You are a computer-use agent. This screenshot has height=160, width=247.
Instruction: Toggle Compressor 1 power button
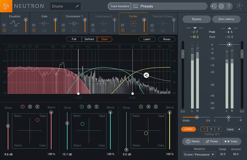pos(64,30)
